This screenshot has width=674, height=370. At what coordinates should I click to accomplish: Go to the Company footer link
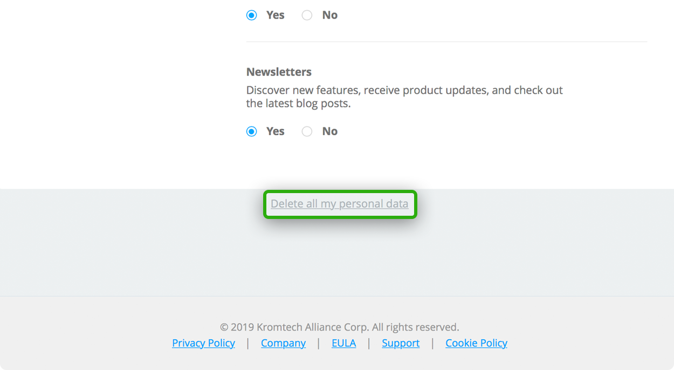click(x=283, y=343)
